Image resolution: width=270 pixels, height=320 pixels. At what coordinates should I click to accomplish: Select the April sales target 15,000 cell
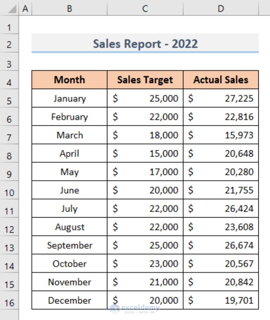(145, 153)
